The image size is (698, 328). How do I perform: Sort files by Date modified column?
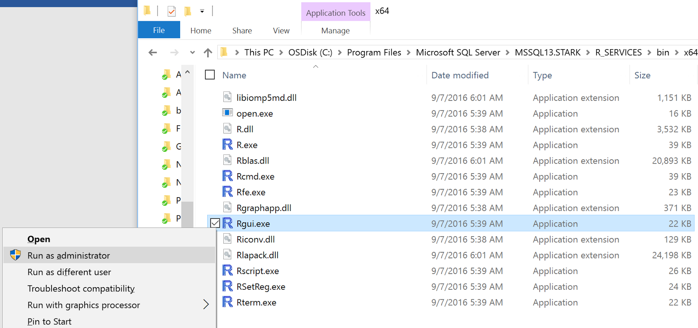coord(460,75)
